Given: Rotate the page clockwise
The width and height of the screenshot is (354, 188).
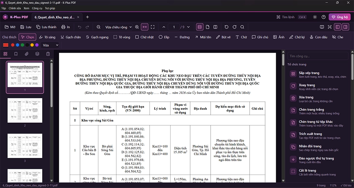Looking at the screenshot, I should (x=234, y=27).
